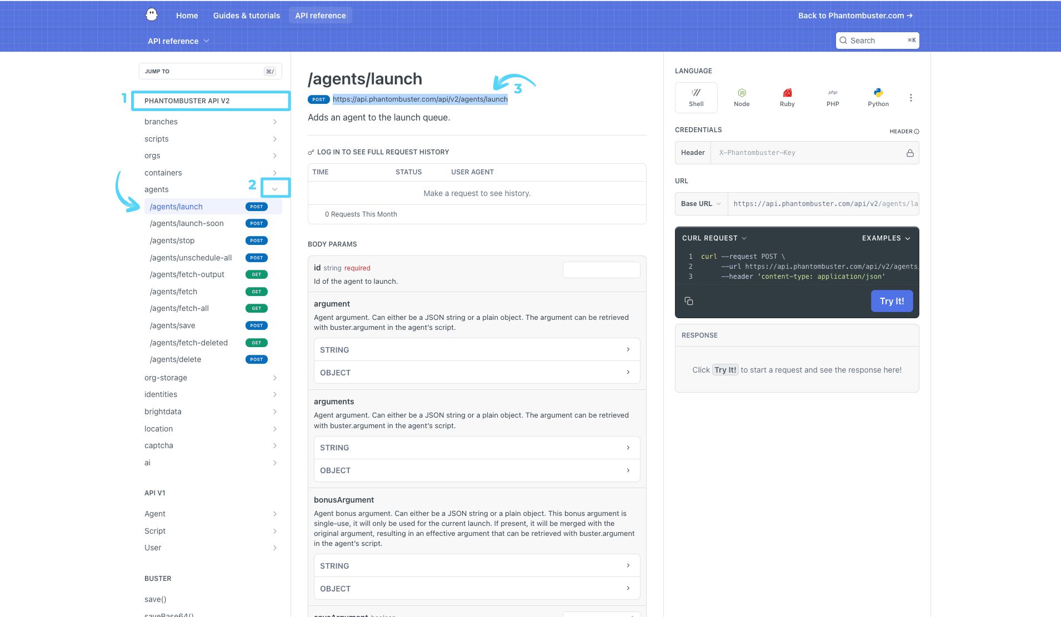Open the CURL REQUEST dropdown
Image resolution: width=1061 pixels, height=617 pixels.
point(714,238)
